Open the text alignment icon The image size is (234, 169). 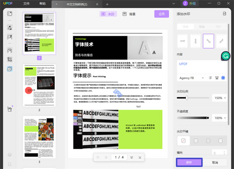click(210, 78)
